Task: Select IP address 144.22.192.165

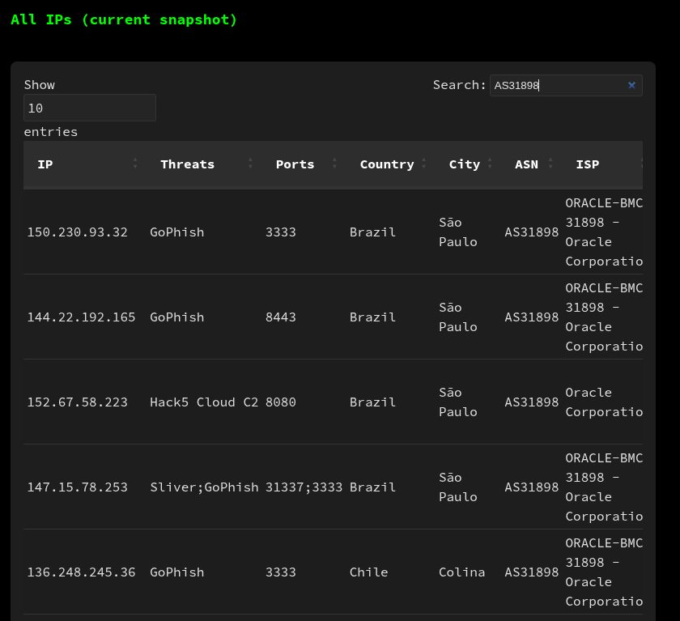Action: (81, 317)
